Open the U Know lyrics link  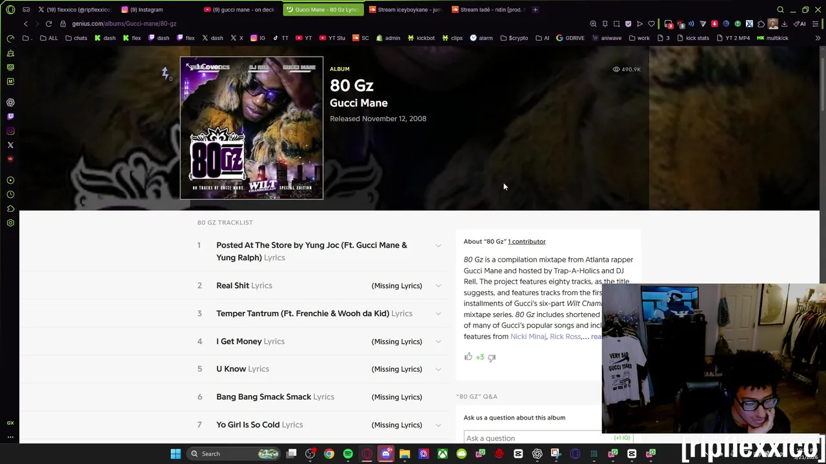coord(243,369)
